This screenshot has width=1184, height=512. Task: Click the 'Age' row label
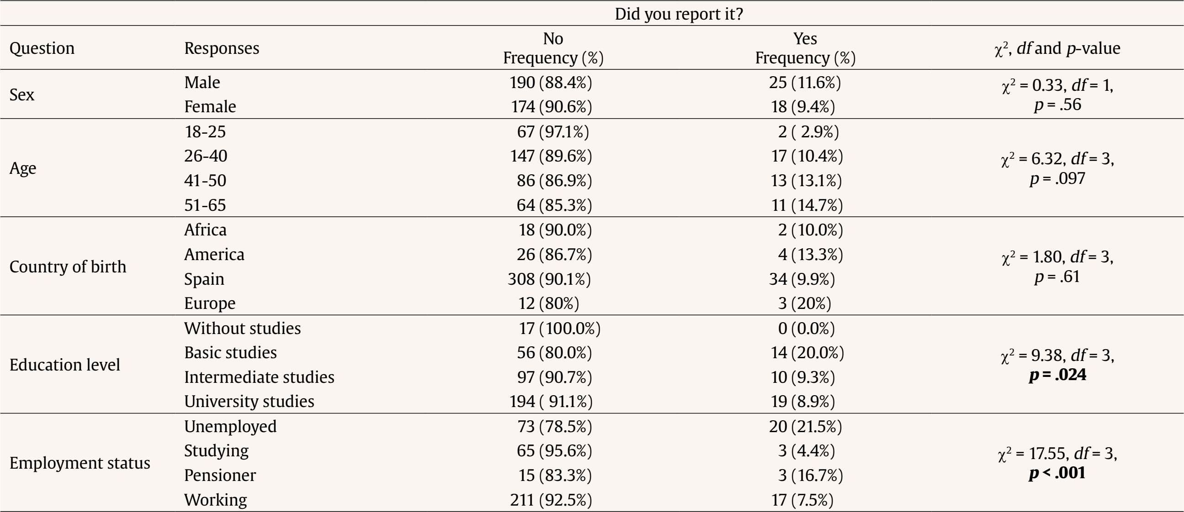point(22,168)
